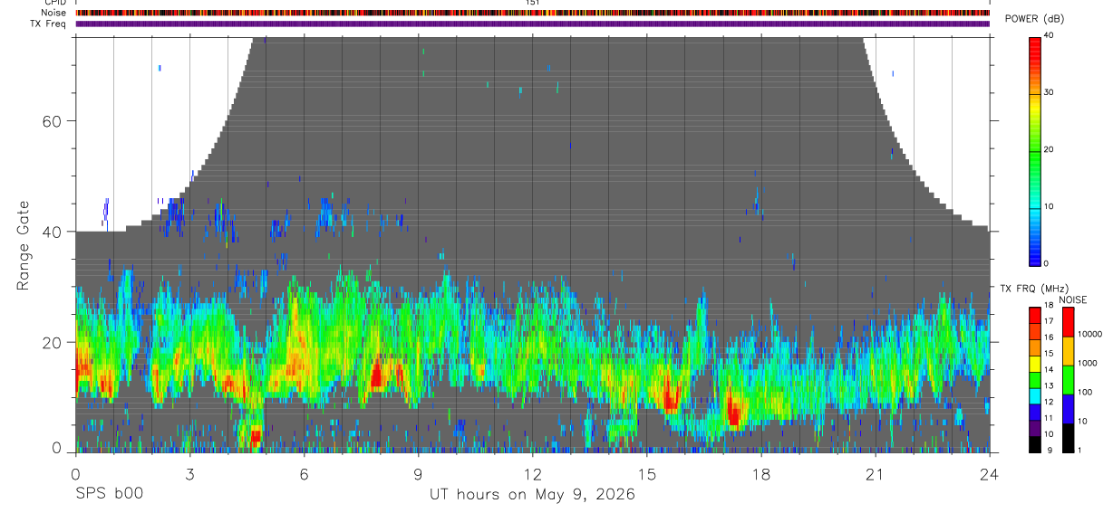Select the 10000 label in NOISE legend
Viewport: 1113px width, 513px height.
tap(1090, 335)
